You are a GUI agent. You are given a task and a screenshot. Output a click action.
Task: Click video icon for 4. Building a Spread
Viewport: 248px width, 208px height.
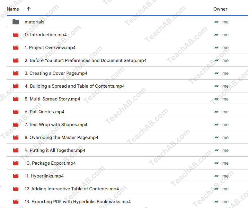(x=16, y=86)
